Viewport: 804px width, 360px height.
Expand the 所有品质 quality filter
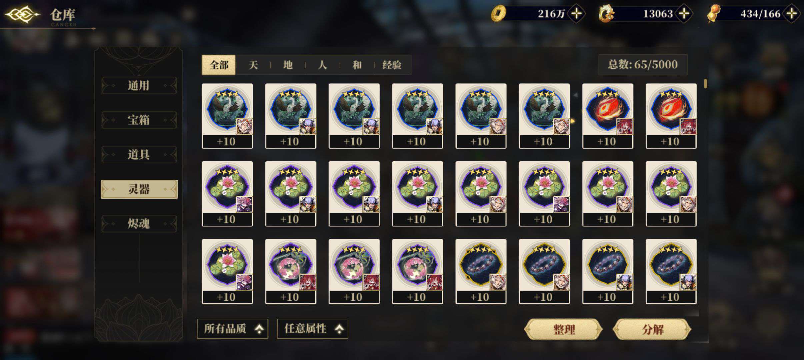233,329
